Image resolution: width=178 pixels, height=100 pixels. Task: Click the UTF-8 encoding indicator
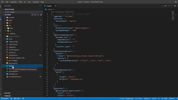[x=154, y=99]
